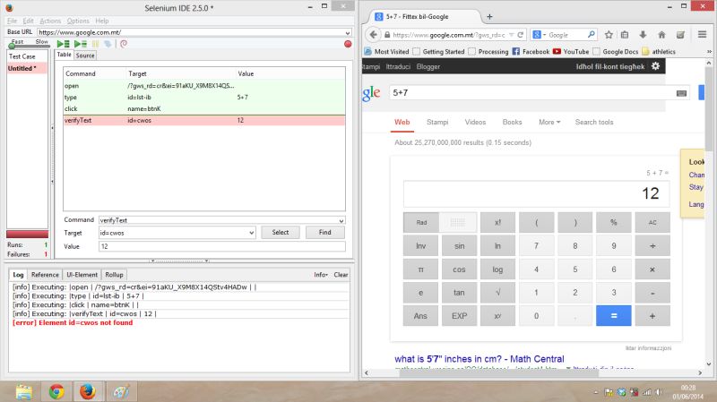Open Search tools on Google
The width and height of the screenshot is (717, 402).
pyautogui.click(x=594, y=122)
